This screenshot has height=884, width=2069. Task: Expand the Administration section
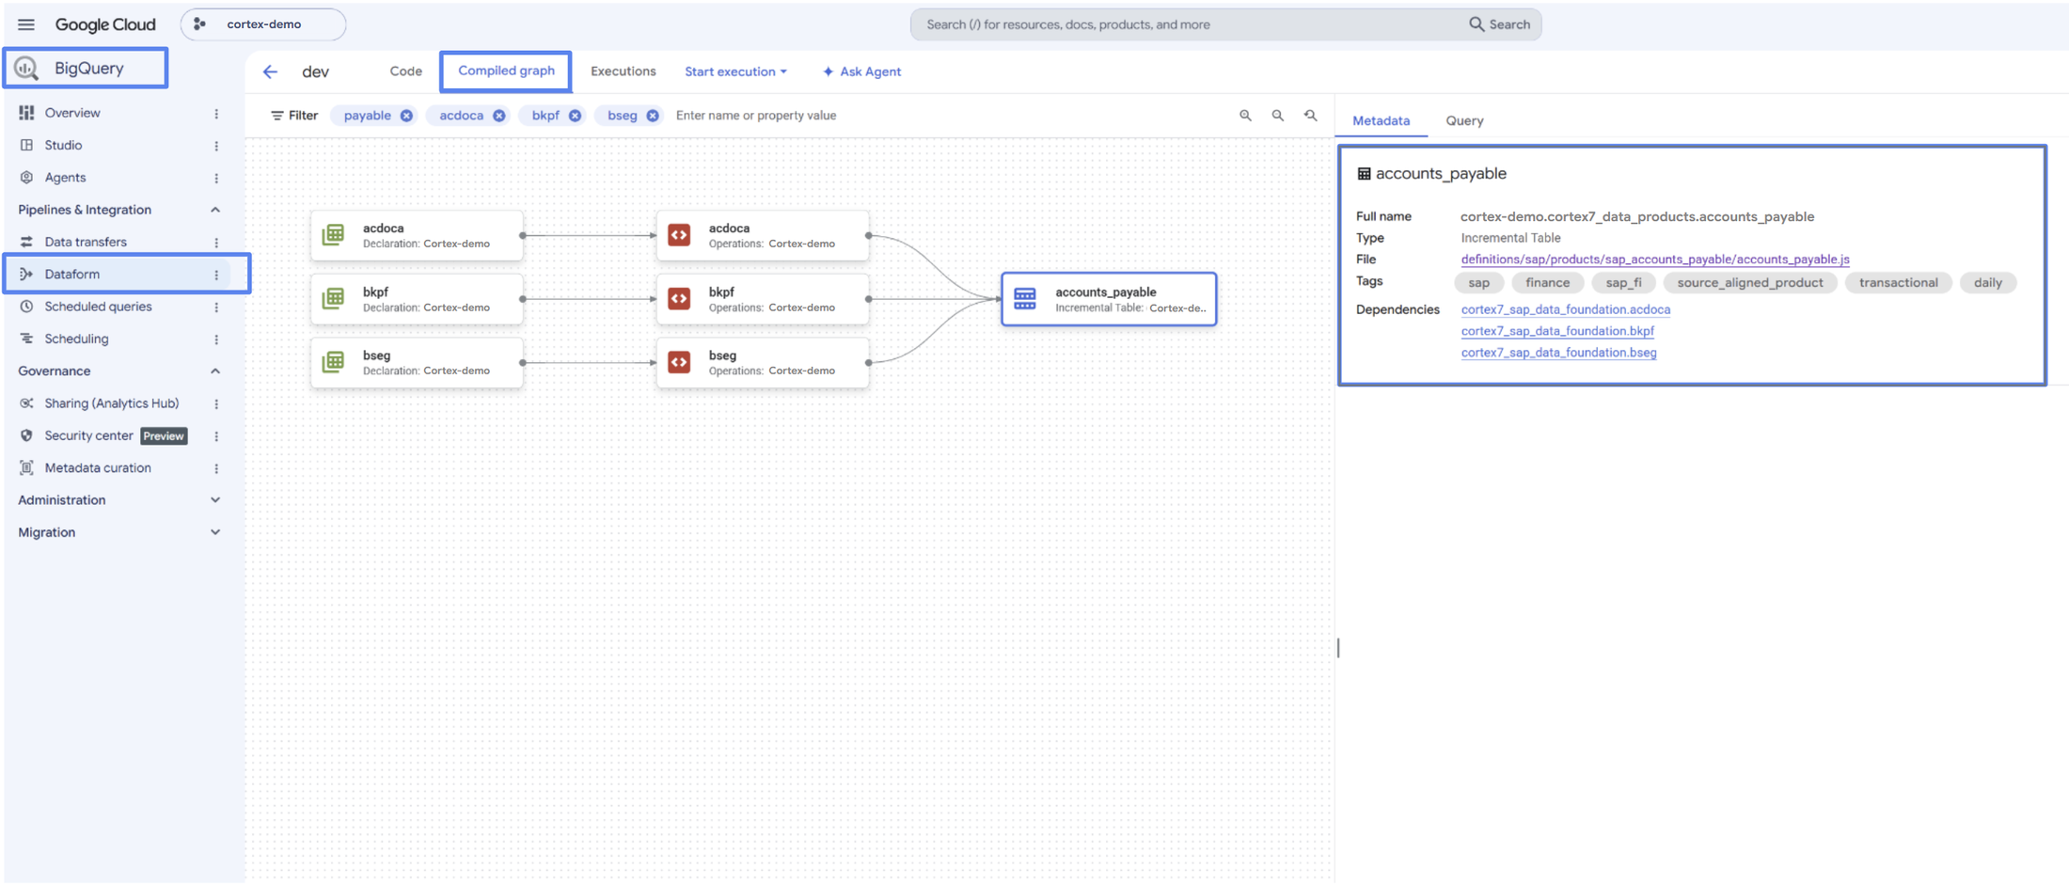pos(215,500)
